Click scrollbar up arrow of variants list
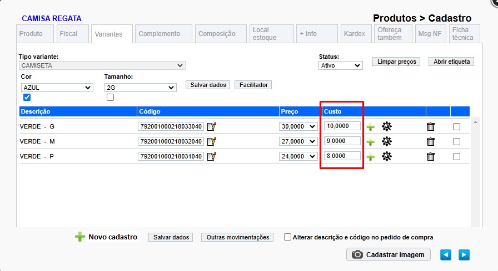Screen dimensions: 498x271 pyautogui.click(x=475, y=122)
